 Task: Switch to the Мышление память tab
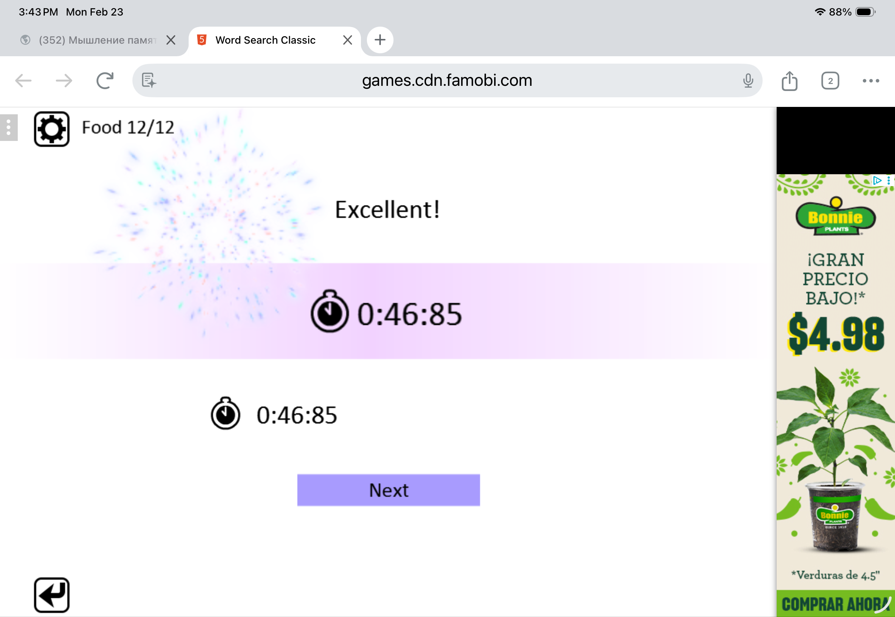point(97,40)
